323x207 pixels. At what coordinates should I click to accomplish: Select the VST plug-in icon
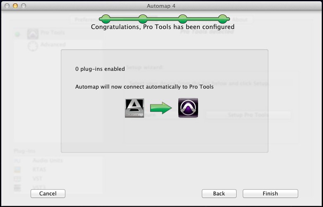tap(17, 178)
